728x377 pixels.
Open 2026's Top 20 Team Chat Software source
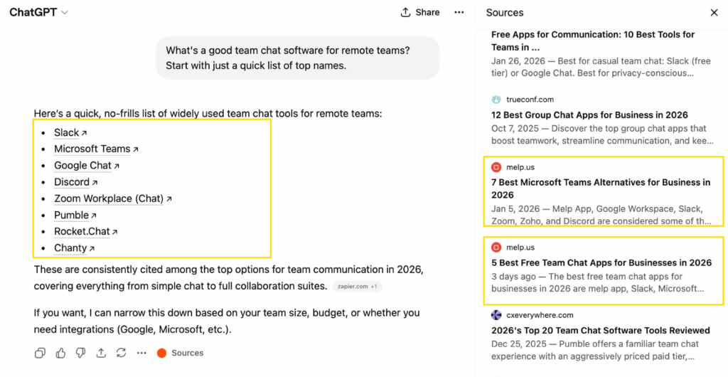pyautogui.click(x=600, y=331)
